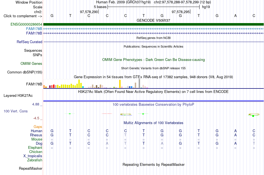The image size is (264, 175).
Task: Click the light blue FAM178B arrowed transcript line
Action: [153, 29]
